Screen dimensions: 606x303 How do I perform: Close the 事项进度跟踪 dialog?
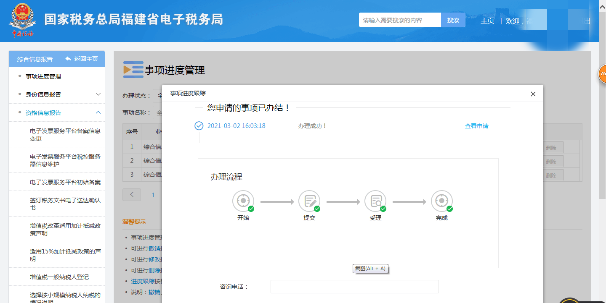533,94
